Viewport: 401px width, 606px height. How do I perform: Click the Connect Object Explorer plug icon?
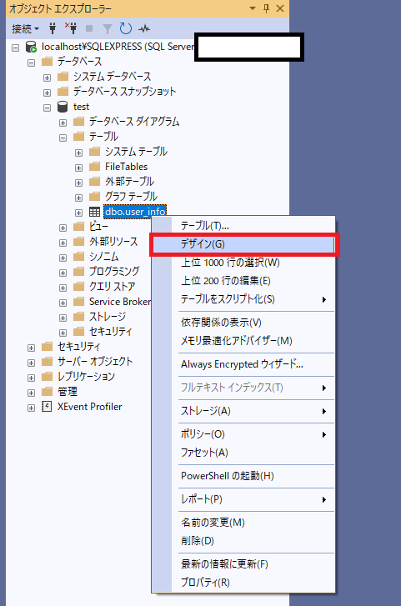coord(53,28)
